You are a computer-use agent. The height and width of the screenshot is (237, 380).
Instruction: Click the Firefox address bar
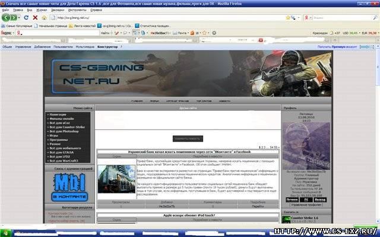click(x=170, y=18)
